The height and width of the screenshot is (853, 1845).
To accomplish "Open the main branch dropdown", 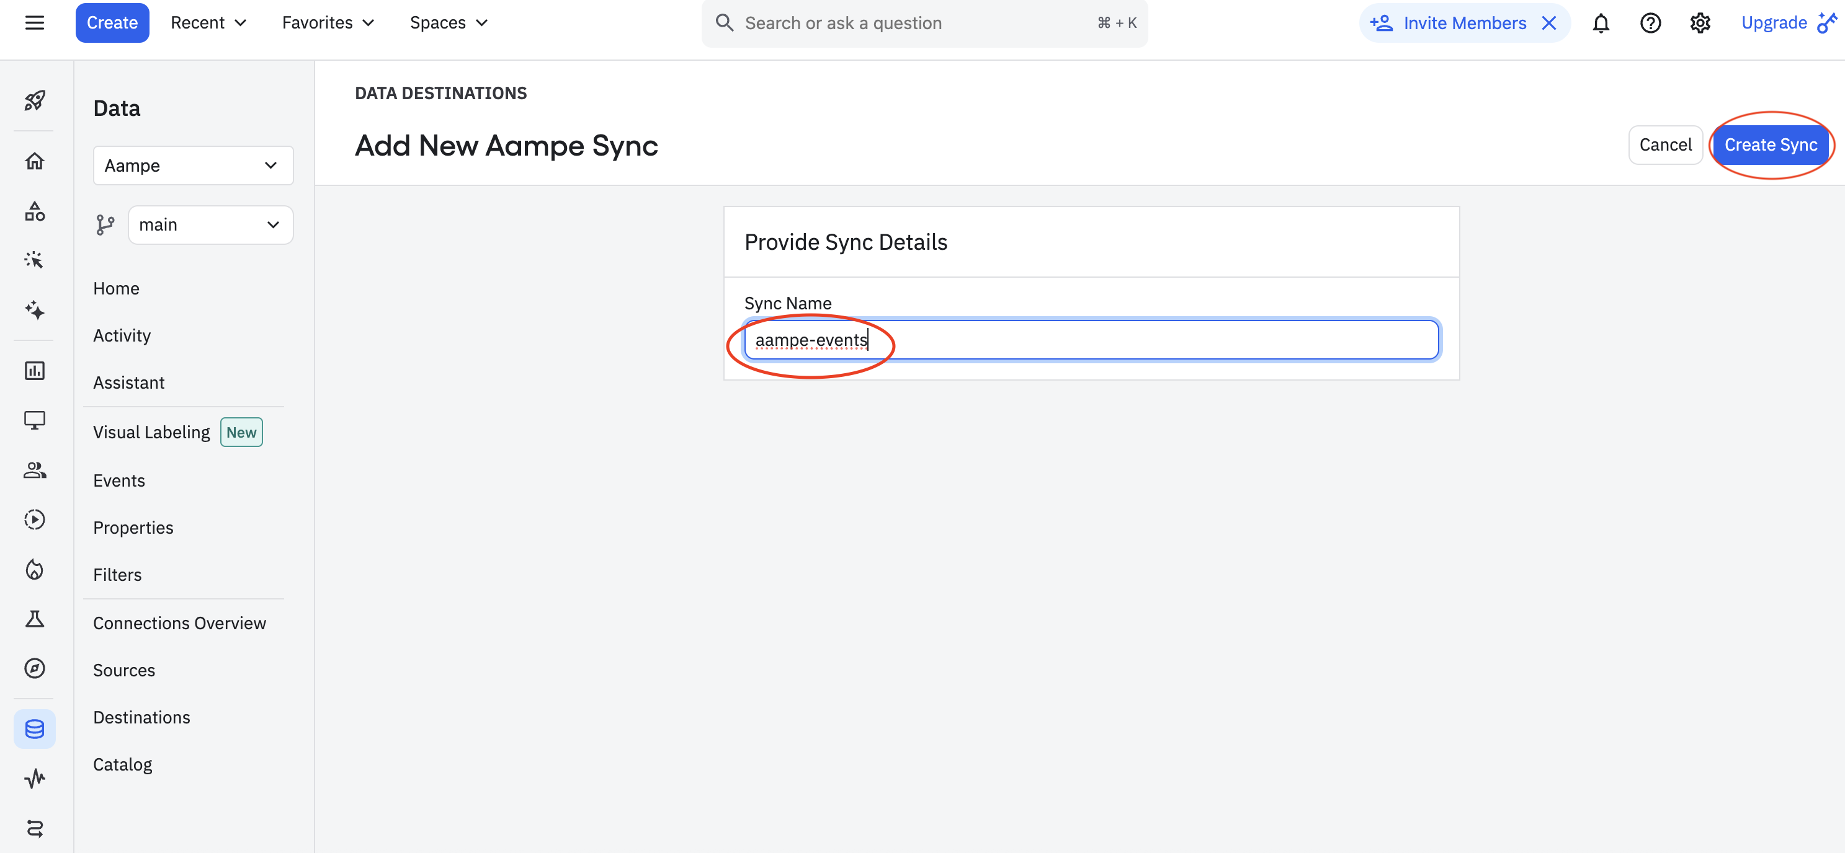I will click(210, 224).
